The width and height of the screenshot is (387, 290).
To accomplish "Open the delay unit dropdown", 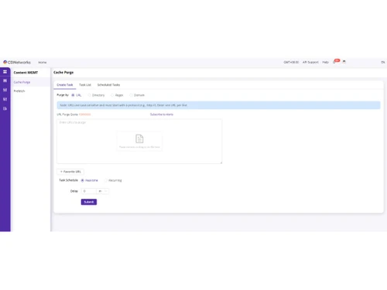I will coord(103,191).
